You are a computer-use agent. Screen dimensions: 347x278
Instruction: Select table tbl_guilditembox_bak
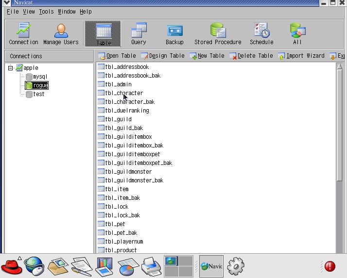coord(131,146)
